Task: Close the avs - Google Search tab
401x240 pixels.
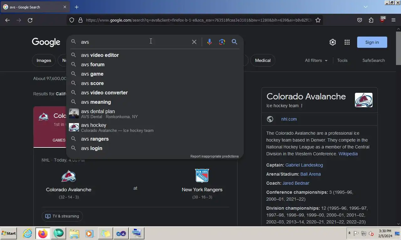Action: click(x=65, y=7)
